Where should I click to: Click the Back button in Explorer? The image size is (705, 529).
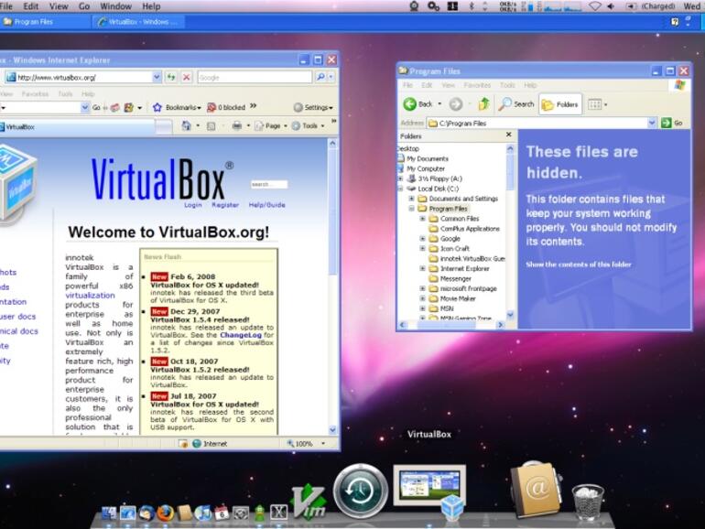pos(418,104)
